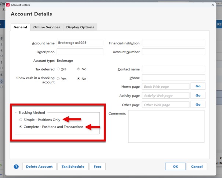Open the Online Services tab
This screenshot has width=222, height=178.
47,27
